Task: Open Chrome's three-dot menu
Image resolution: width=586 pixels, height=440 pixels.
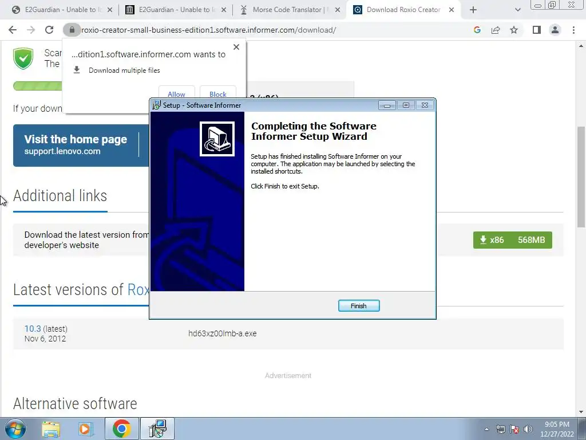Action: click(573, 30)
